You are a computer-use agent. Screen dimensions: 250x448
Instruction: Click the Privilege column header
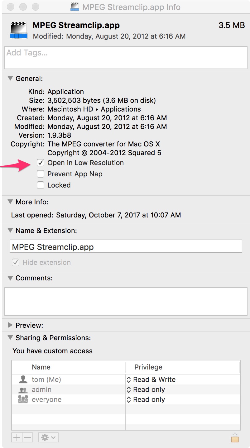[183, 367]
